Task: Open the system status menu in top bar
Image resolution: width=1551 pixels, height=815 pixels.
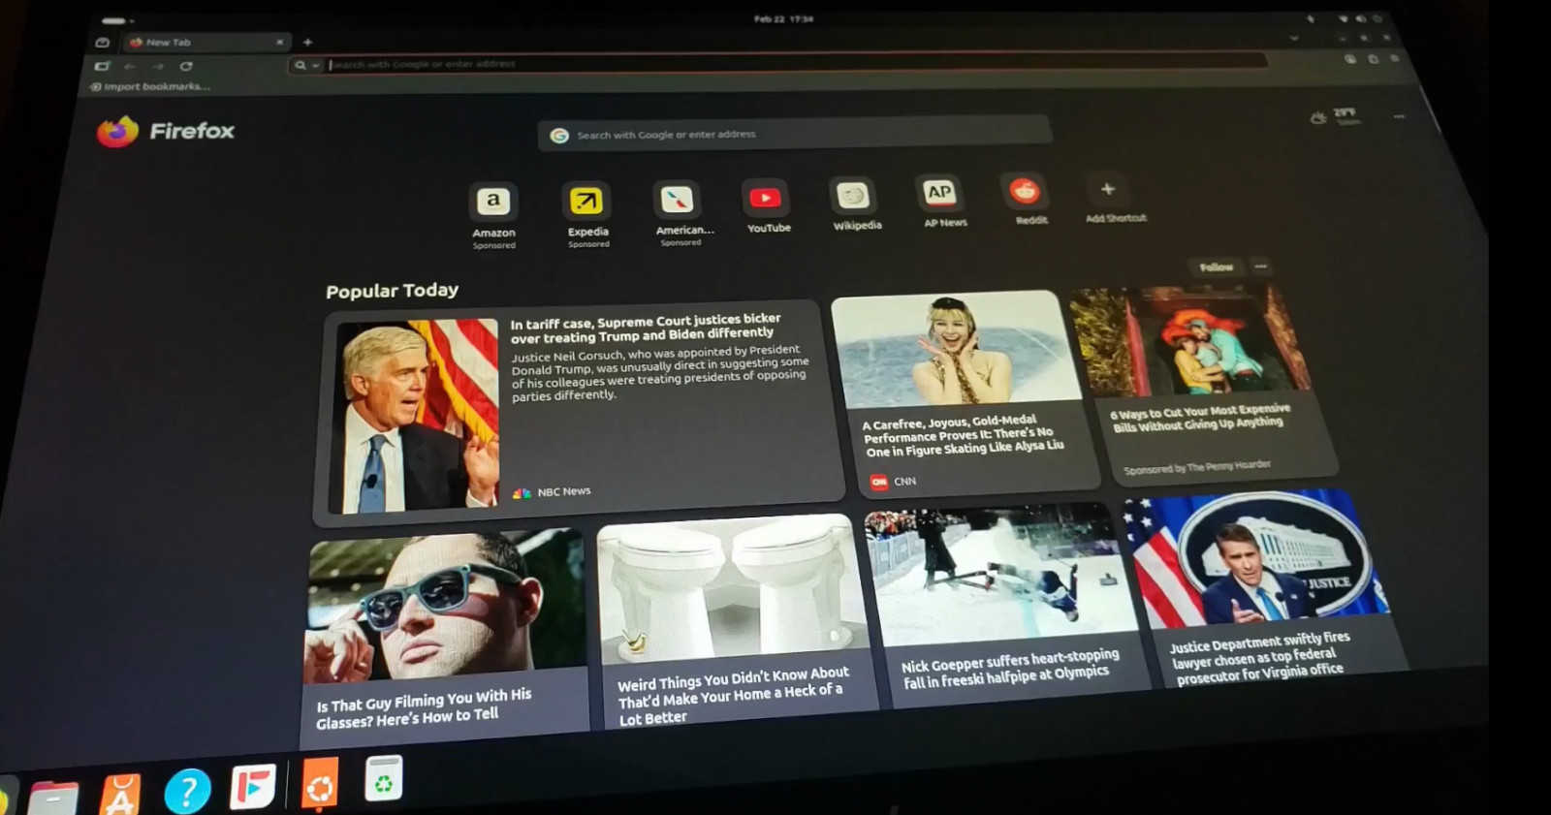Action: pyautogui.click(x=1361, y=17)
